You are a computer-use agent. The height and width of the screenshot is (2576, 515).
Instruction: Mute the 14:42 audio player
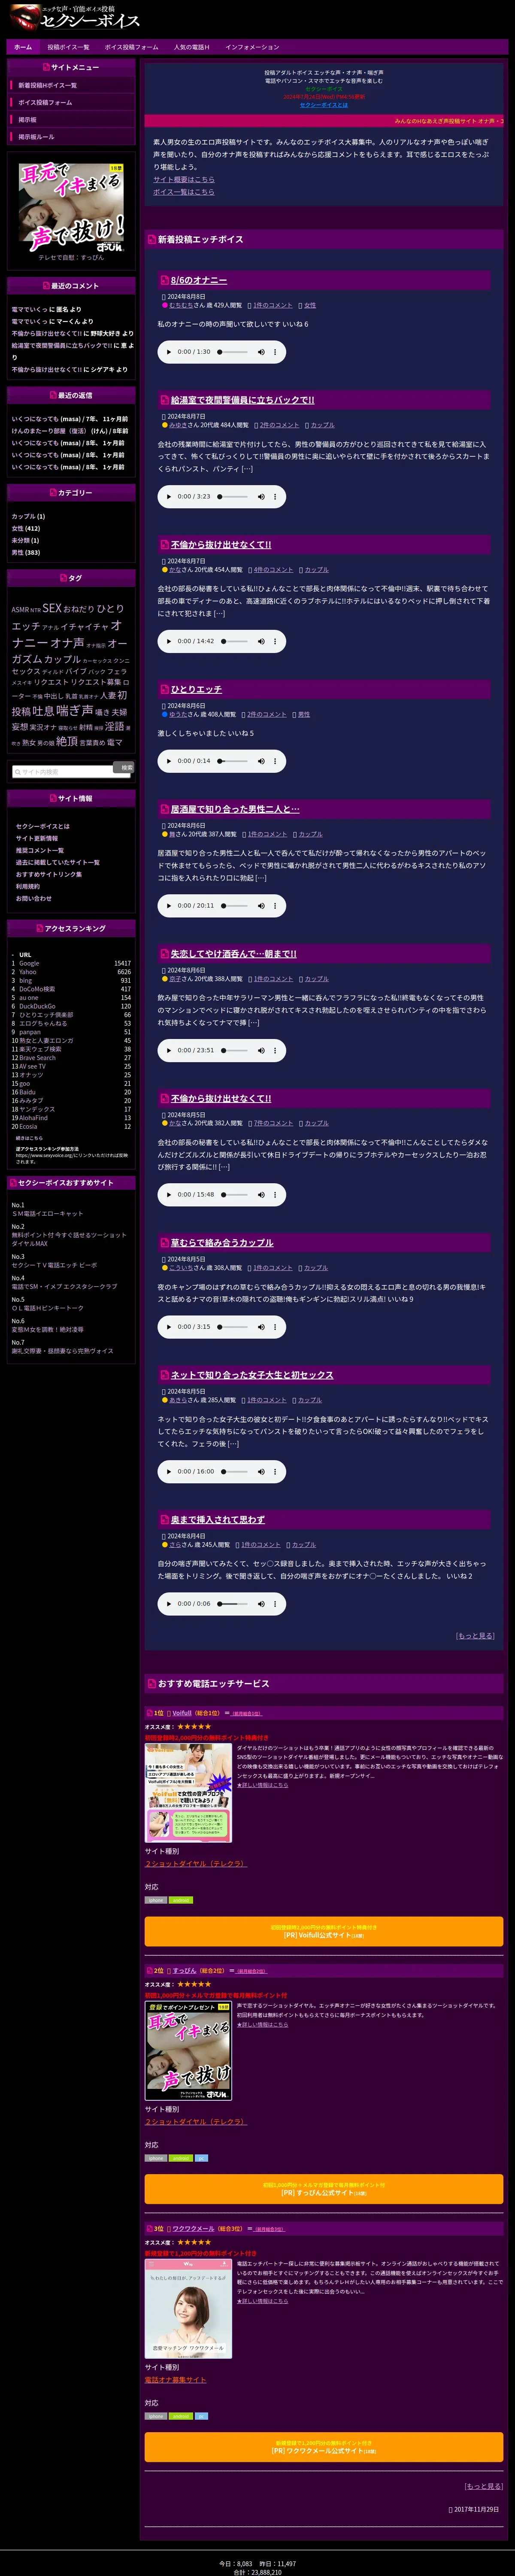(x=261, y=641)
